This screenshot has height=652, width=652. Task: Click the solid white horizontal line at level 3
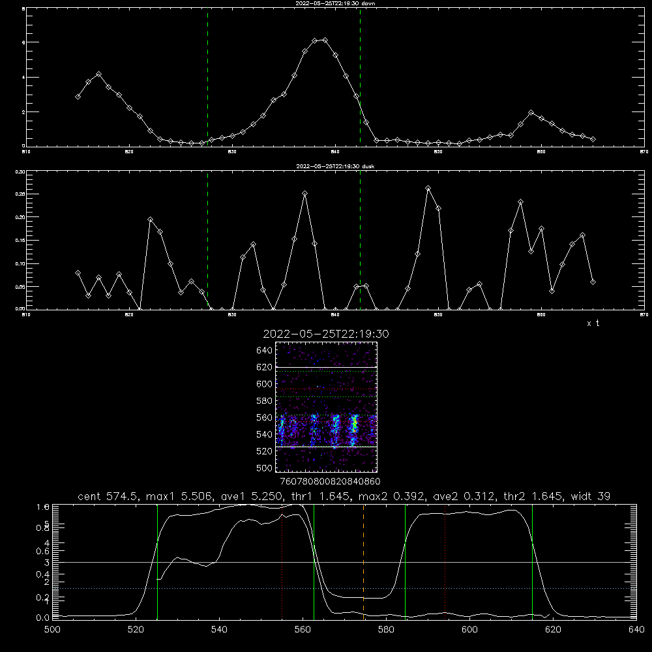[x=344, y=562]
